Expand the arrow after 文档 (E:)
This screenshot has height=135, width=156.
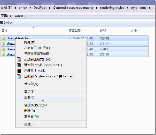pos(15,8)
